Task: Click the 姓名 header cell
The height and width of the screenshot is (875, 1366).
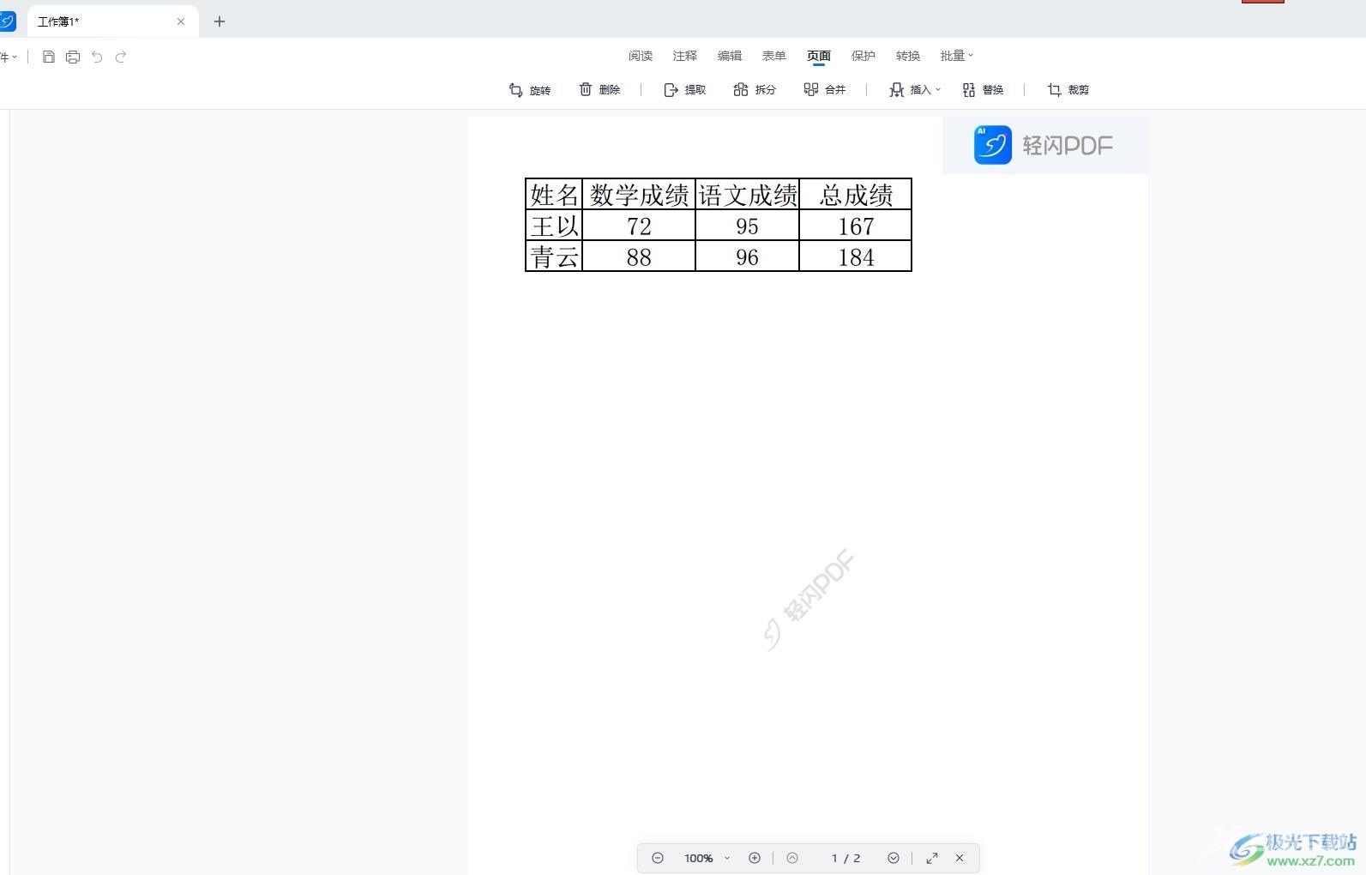Action: tap(554, 194)
